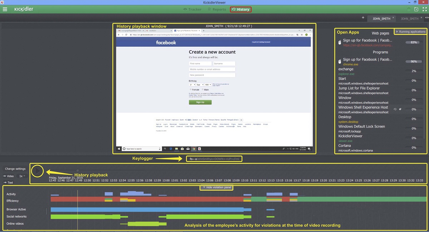The image size is (429, 232).
Task: Click the playback seek slider handle
Action: (x=78, y=171)
